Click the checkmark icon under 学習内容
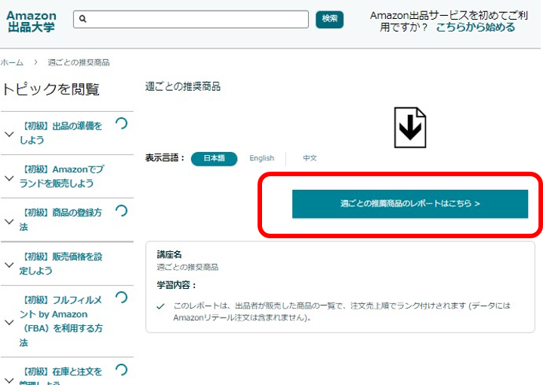This screenshot has height=385, width=543. tap(160, 306)
